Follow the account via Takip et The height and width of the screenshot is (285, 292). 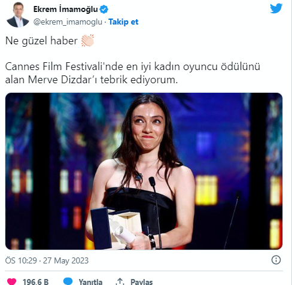123,22
